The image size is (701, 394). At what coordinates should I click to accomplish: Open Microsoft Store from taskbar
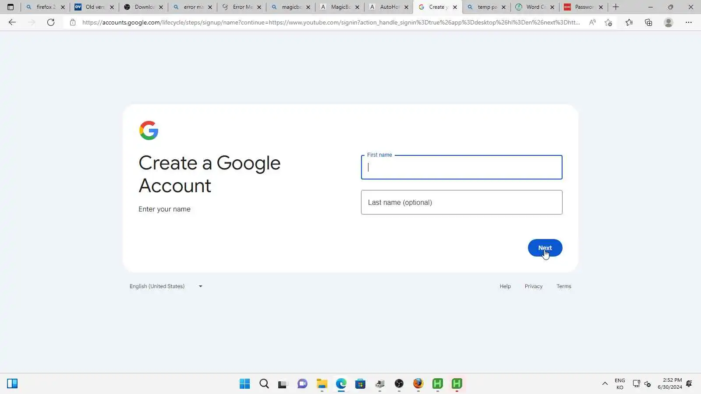coord(360,384)
